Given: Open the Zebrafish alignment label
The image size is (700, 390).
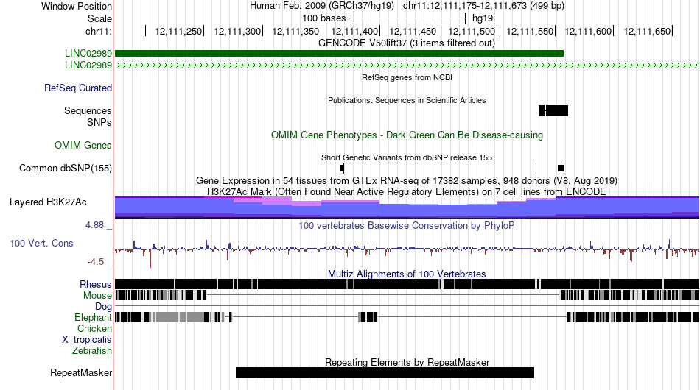Looking at the screenshot, I should point(92,351).
